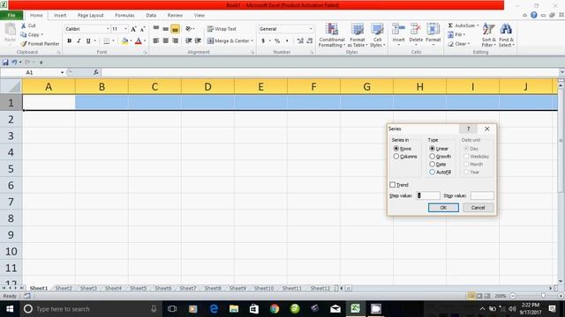Expand the Fill dropdown in Editing group
The height and width of the screenshot is (317, 565).
(x=464, y=35)
